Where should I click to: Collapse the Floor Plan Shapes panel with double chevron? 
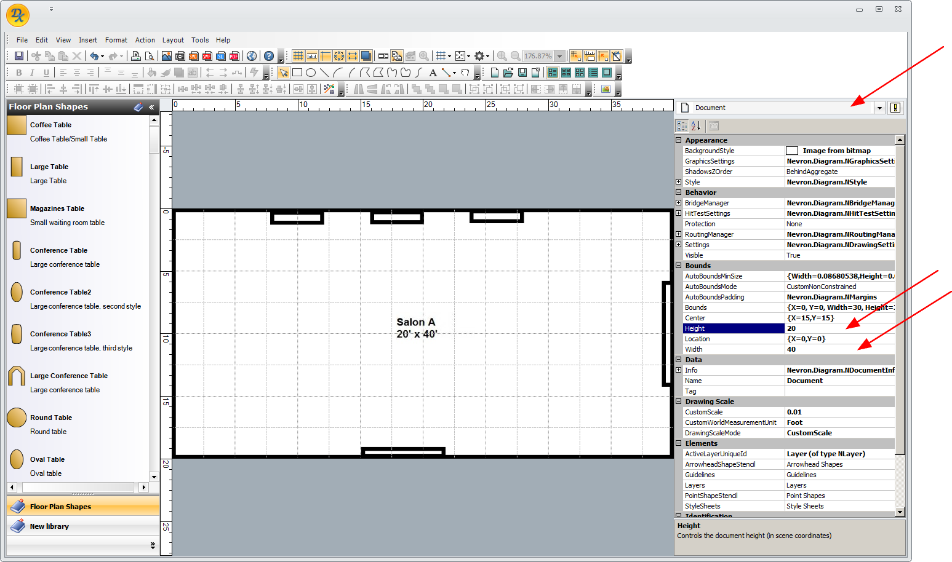click(x=151, y=107)
